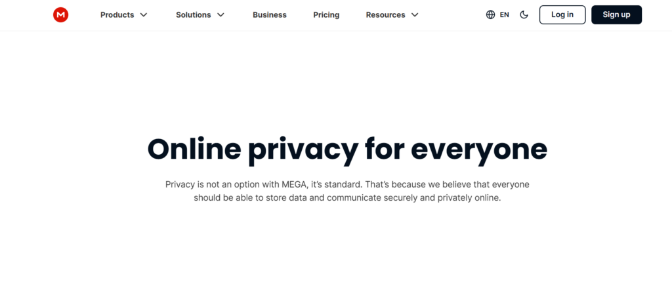Go to the Business page
The height and width of the screenshot is (305, 672).
click(x=270, y=15)
